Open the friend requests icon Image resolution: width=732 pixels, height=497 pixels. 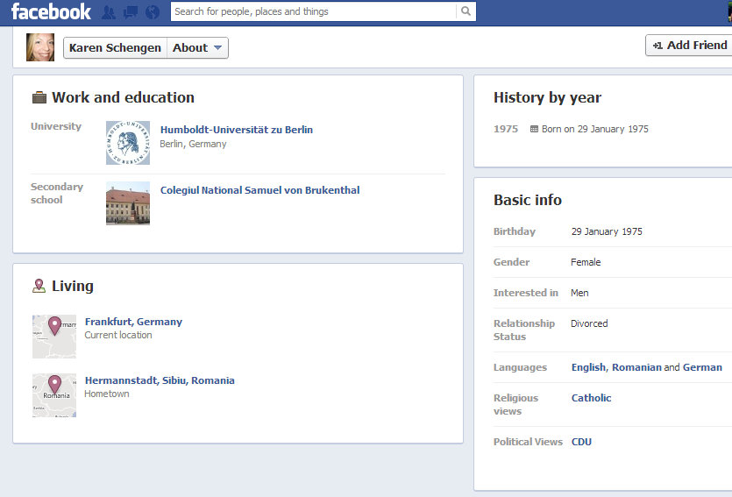[x=109, y=12]
